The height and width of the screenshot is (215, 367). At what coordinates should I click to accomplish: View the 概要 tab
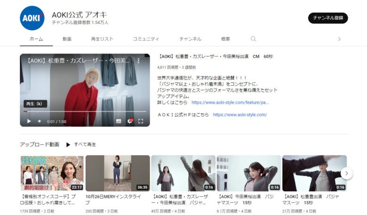(225, 39)
